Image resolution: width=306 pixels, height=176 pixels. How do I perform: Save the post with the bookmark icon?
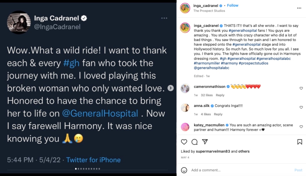tap(300, 142)
